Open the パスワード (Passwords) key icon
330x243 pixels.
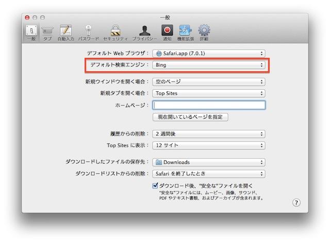(88, 33)
